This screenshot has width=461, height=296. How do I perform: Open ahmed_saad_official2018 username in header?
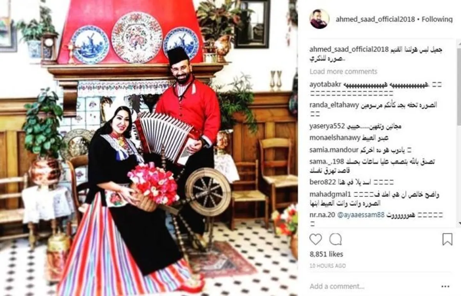click(375, 19)
